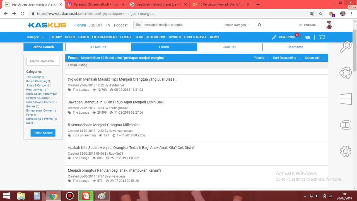Bookmark this page with the star icon

(x=321, y=14)
